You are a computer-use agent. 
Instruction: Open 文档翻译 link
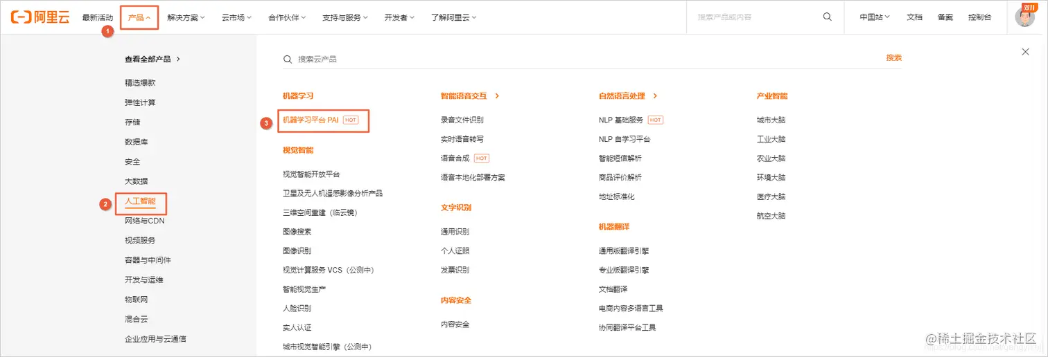pyautogui.click(x=613, y=289)
